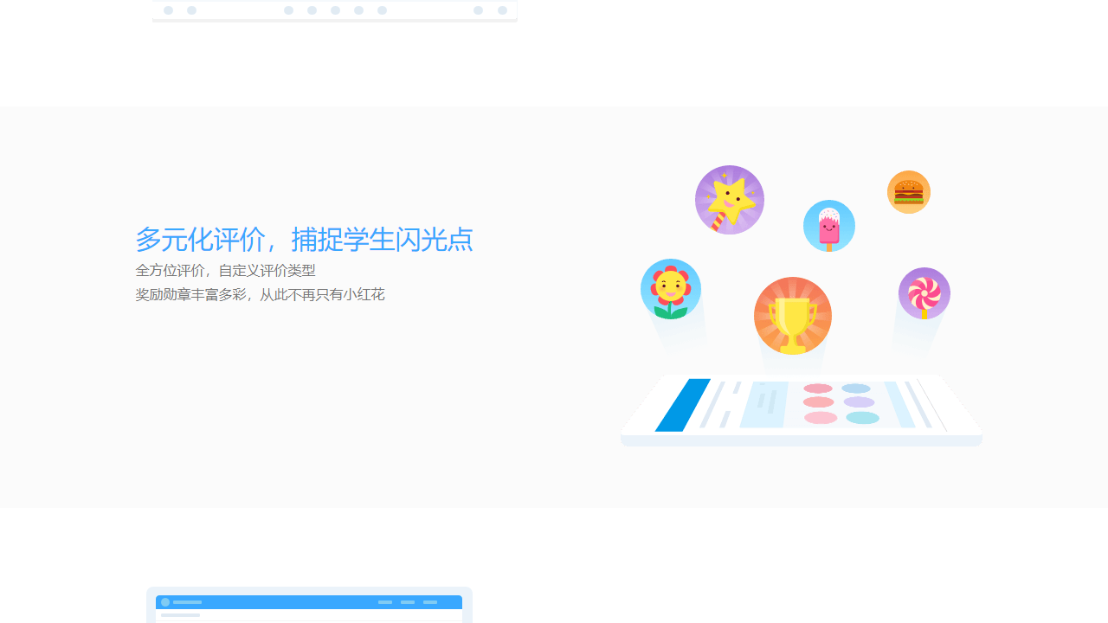Select the first nav item in the blue header
The height and width of the screenshot is (623, 1108).
384,602
